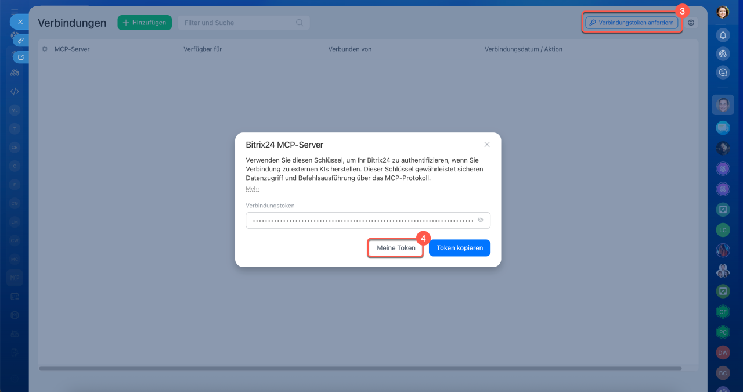The image size is (743, 392).
Task: Copy the token with Token kopieren
Action: [x=460, y=248]
